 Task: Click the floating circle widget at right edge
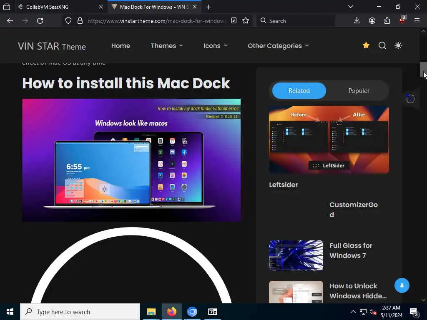pyautogui.click(x=410, y=99)
